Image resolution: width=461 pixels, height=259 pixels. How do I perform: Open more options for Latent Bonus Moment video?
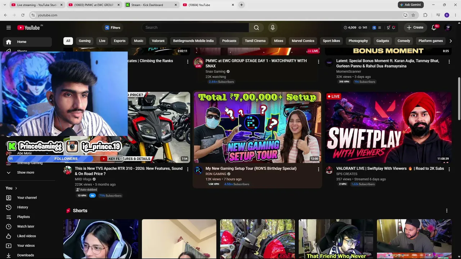click(449, 62)
